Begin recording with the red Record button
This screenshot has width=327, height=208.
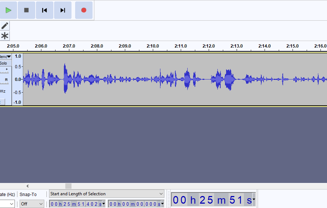(x=83, y=10)
